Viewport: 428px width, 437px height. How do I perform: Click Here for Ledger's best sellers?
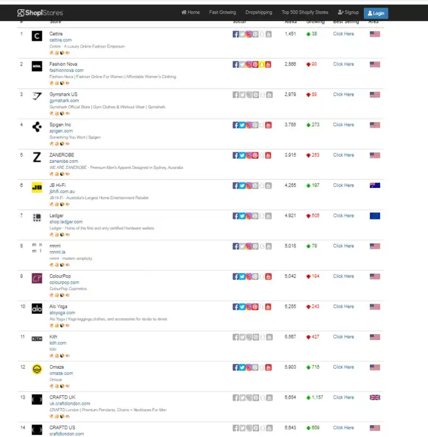click(x=344, y=216)
